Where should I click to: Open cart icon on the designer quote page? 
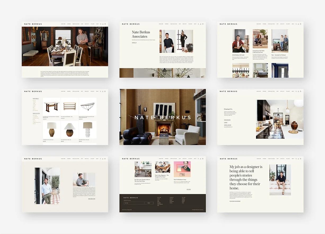(301, 159)
